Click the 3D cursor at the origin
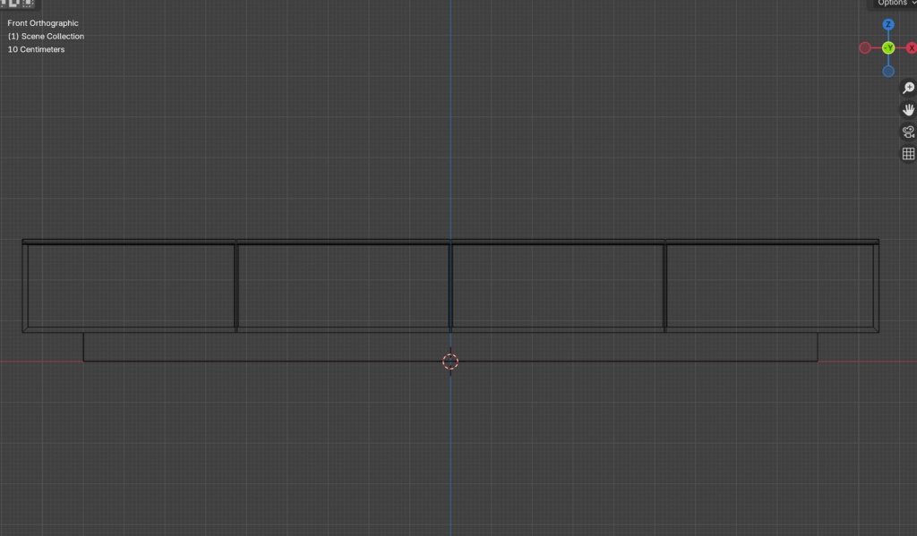 450,362
